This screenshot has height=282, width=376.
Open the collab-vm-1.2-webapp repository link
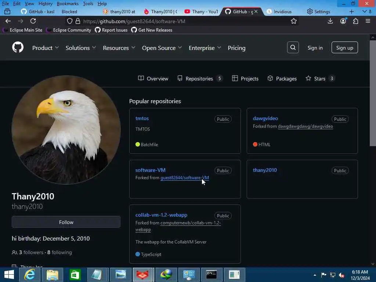161,215
